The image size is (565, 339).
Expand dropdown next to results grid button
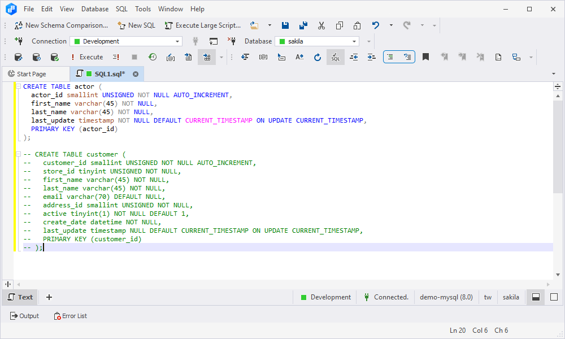(221, 57)
